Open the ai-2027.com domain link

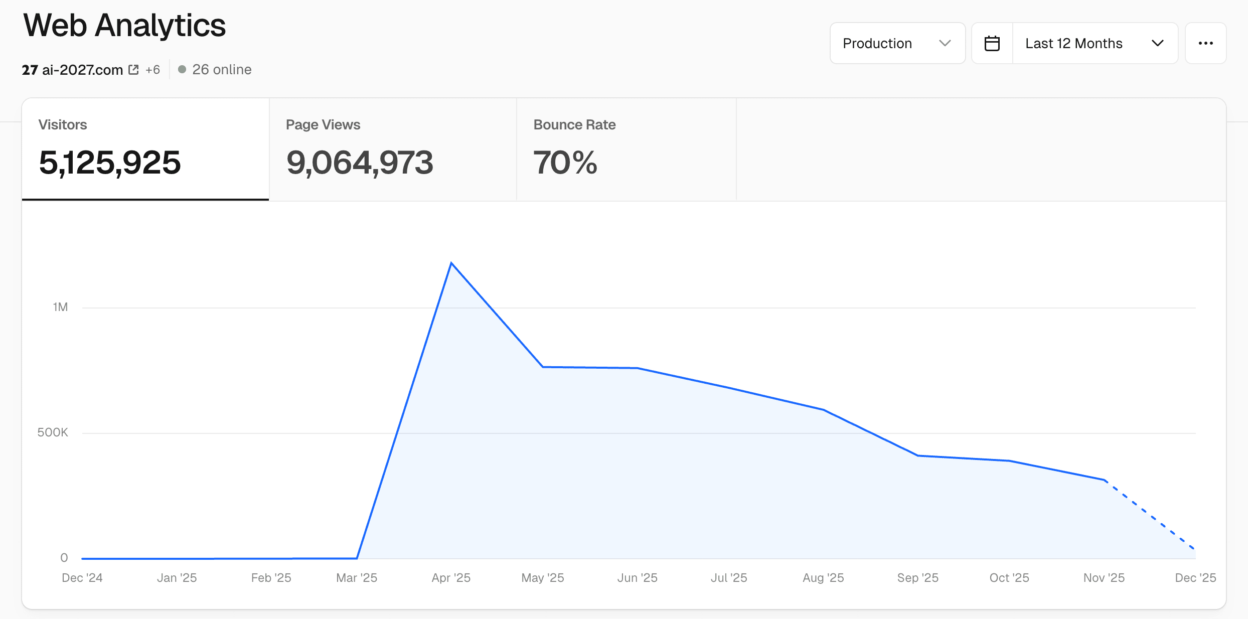[82, 70]
